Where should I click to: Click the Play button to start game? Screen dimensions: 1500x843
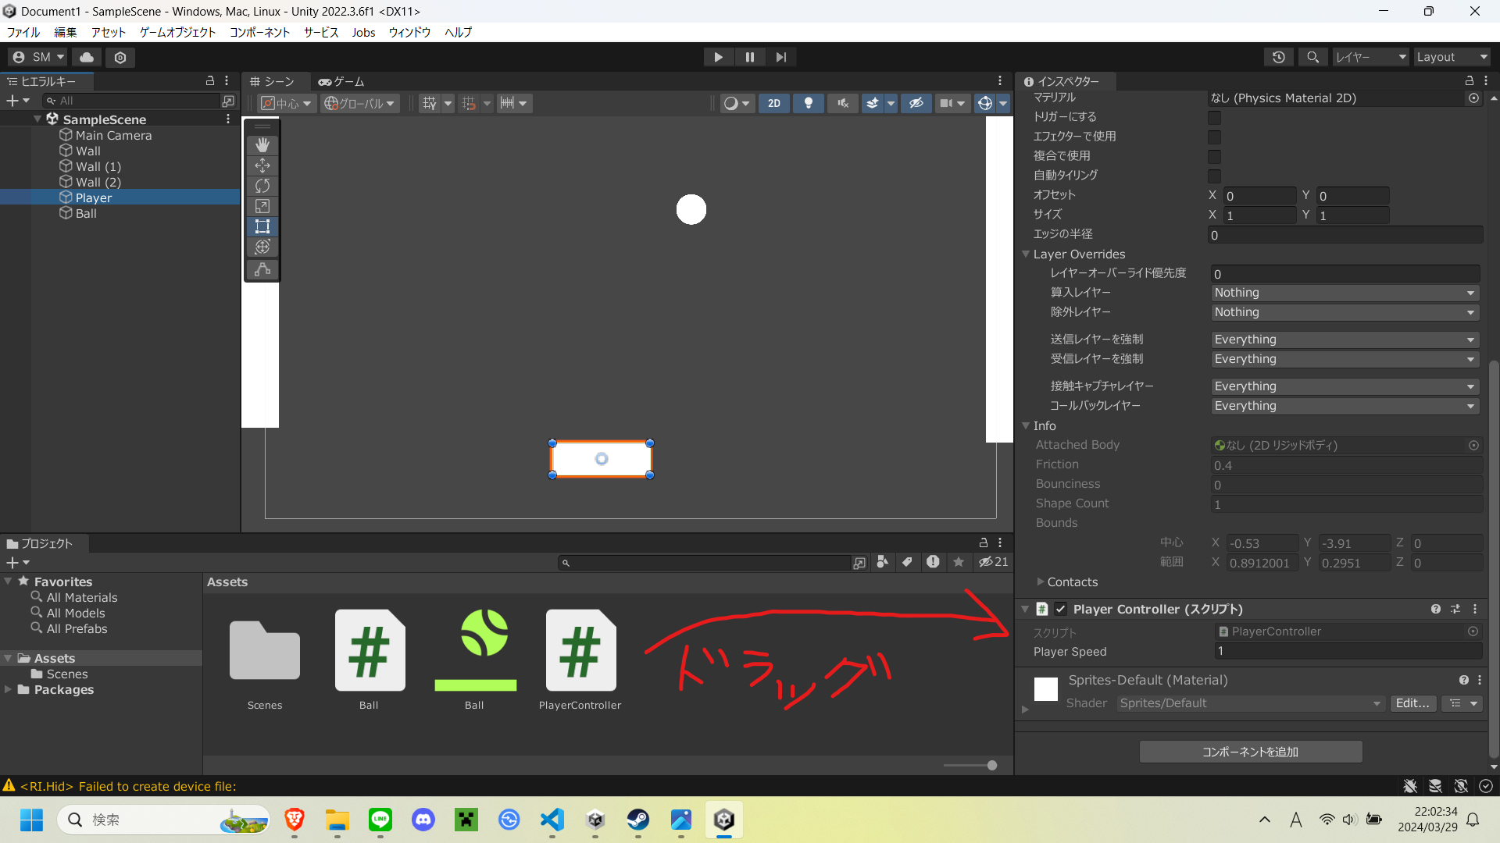point(718,57)
